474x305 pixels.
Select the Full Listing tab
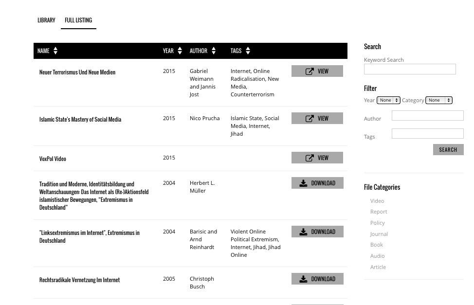point(78,20)
